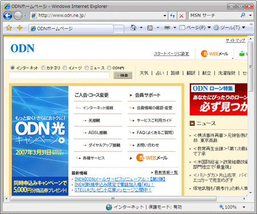Click the Home toolbar icon
The image size is (257, 214).
tap(134, 28)
